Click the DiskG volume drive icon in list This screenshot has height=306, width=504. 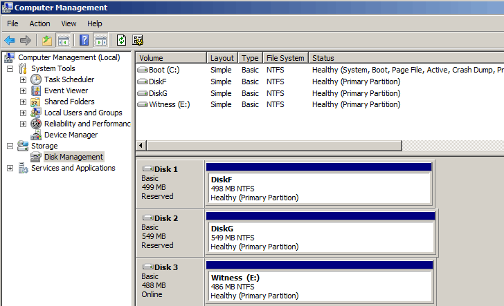click(143, 93)
